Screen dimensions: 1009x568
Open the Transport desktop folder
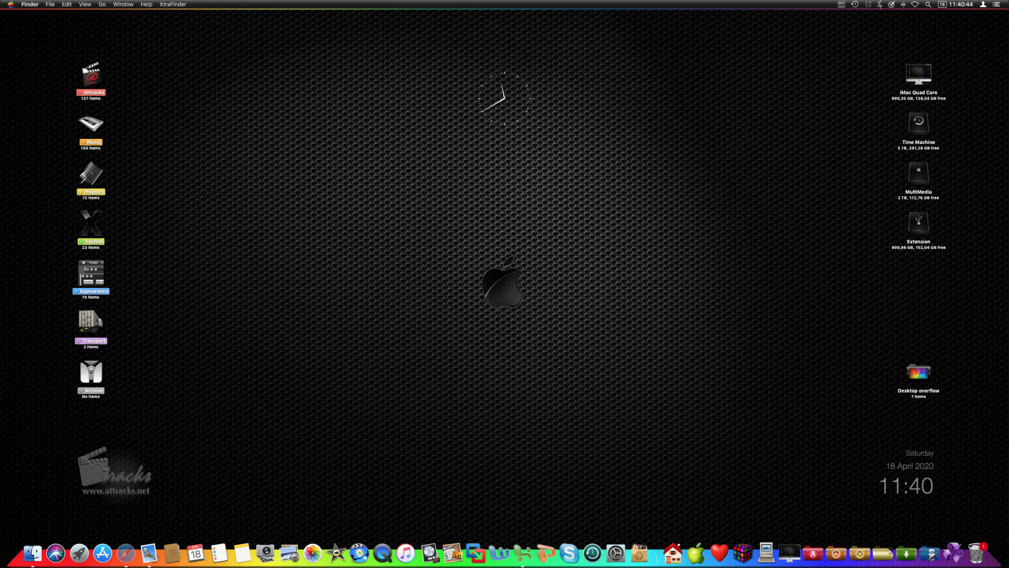(x=91, y=322)
